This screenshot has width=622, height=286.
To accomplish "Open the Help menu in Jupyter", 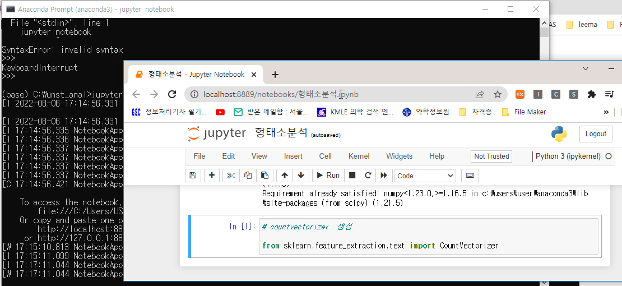I will point(437,156).
